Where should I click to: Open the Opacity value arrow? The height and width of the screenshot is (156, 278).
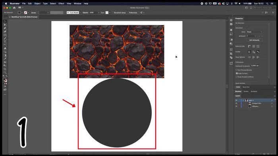coord(99,13)
